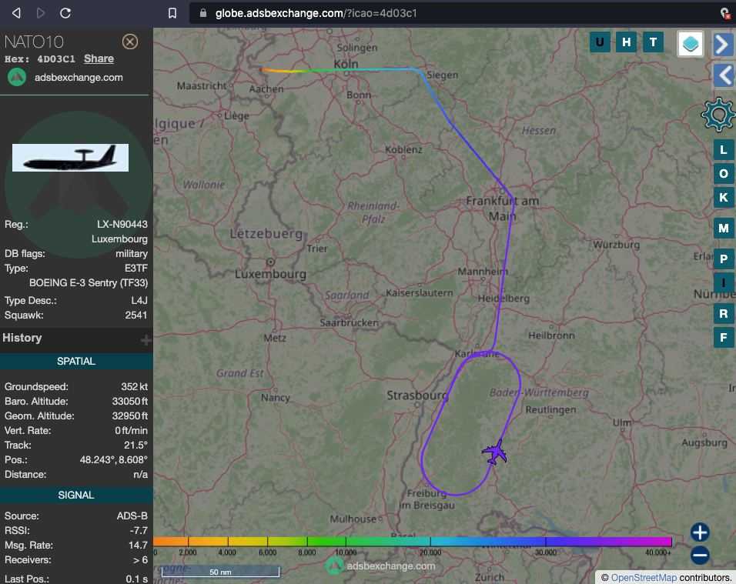Image resolution: width=736 pixels, height=584 pixels.
Task: Reload the page with refresh icon
Action: point(65,13)
